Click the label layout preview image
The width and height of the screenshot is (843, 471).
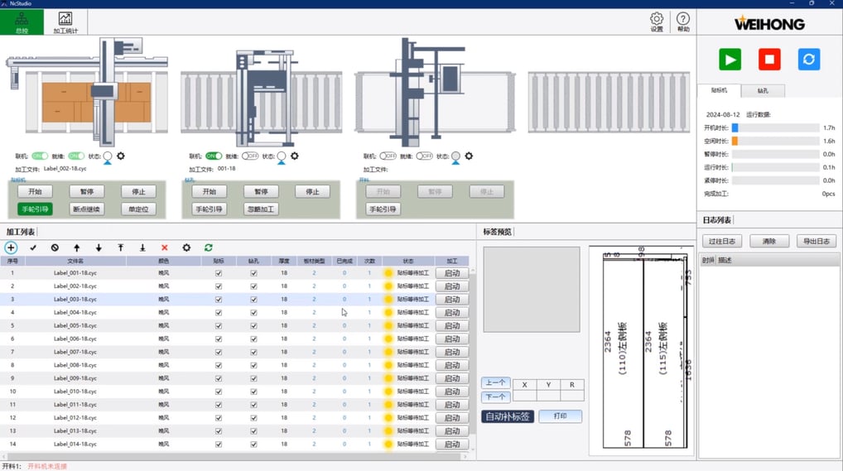pyautogui.click(x=642, y=351)
